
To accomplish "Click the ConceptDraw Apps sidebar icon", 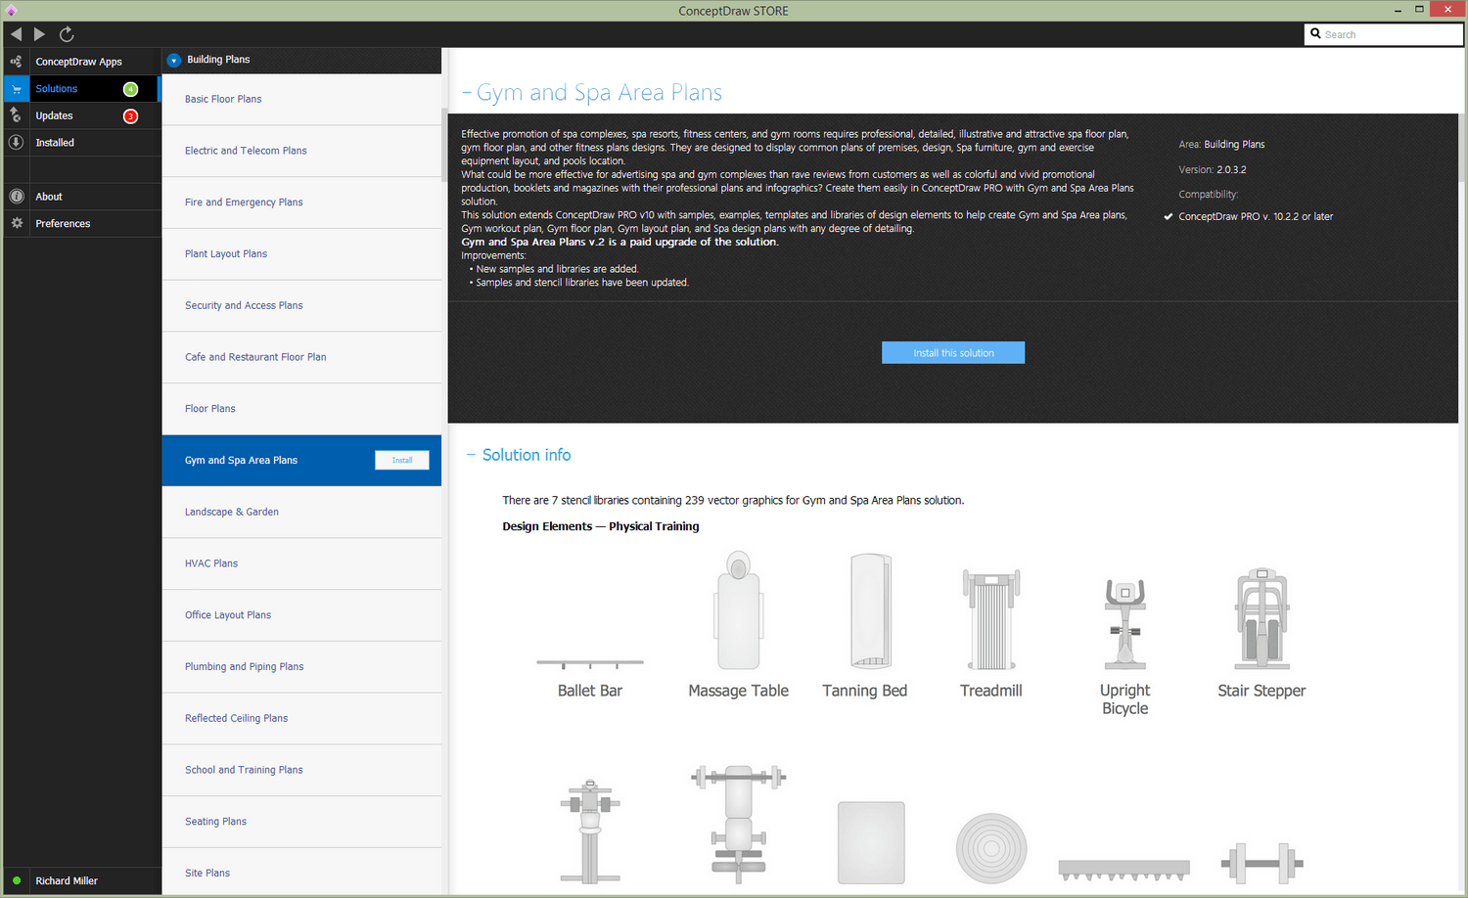I will pos(16,62).
